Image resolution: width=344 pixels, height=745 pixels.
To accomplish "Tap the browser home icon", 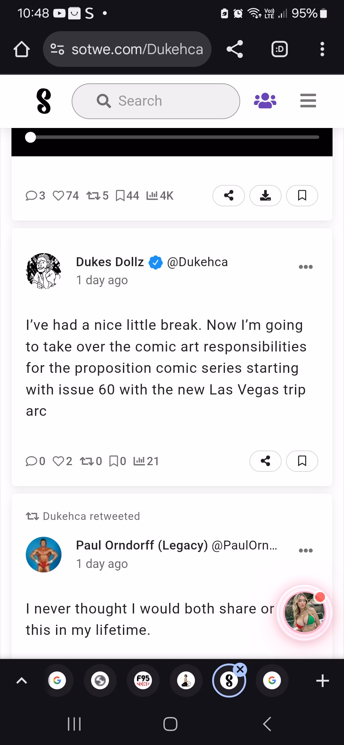I will 22,49.
